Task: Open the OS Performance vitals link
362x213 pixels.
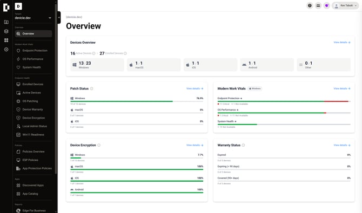Action: [228, 109]
